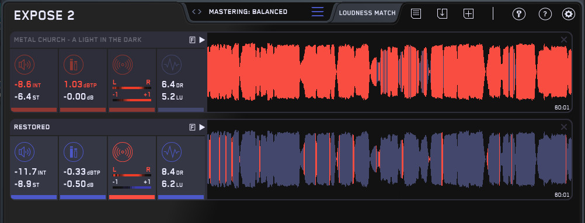This screenshot has height=223, width=585.
Task: Open the Mastering: Balanced preset selector
Action: tap(248, 12)
